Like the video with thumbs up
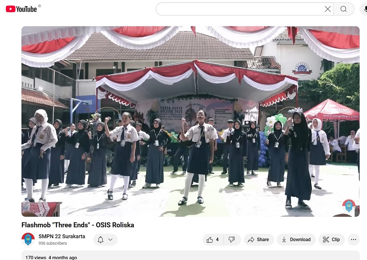Screen dimensions: 367x260 (x=212, y=239)
